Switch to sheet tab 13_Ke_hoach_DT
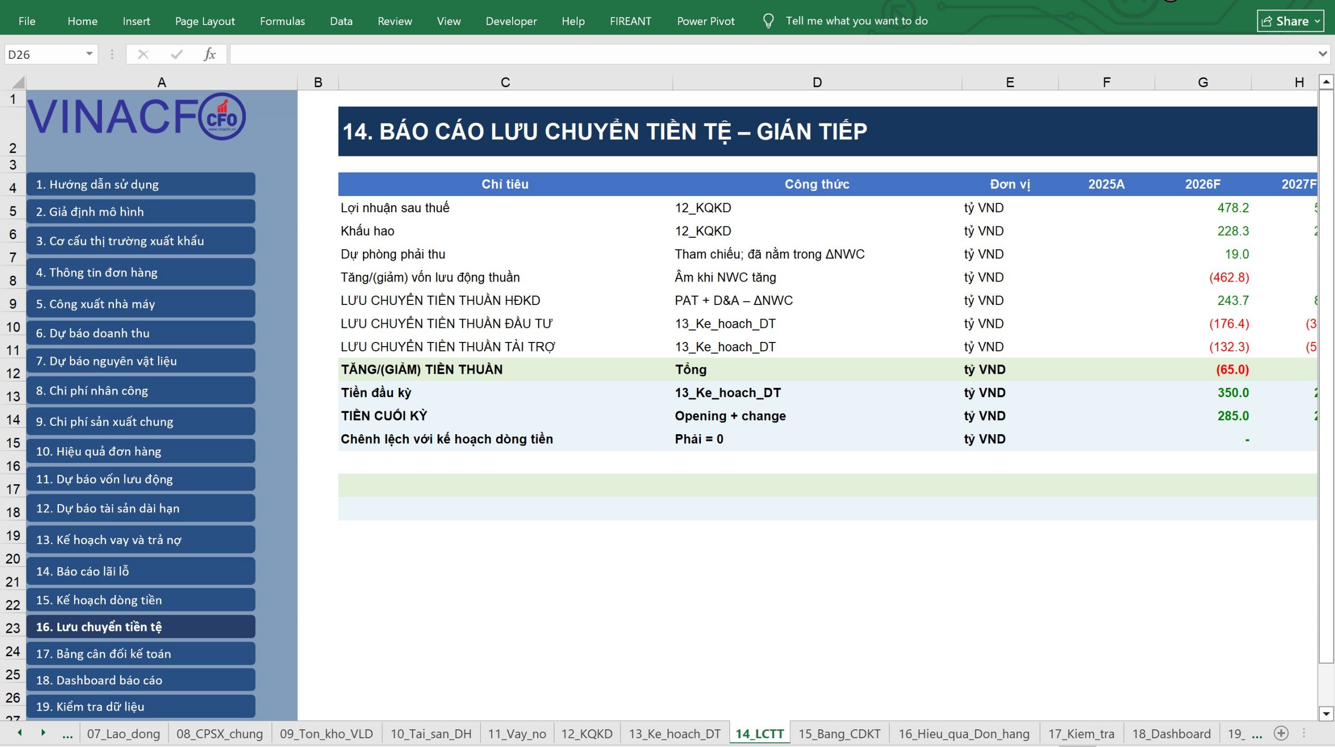Image resolution: width=1335 pixels, height=747 pixels. coord(674,733)
